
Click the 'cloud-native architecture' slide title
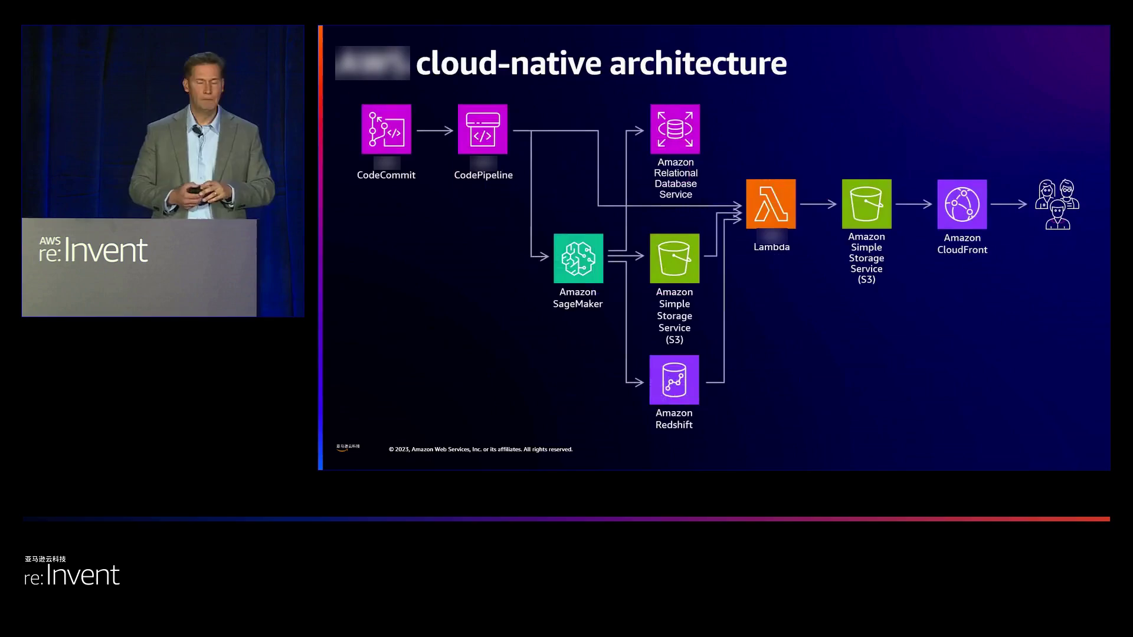tap(601, 63)
